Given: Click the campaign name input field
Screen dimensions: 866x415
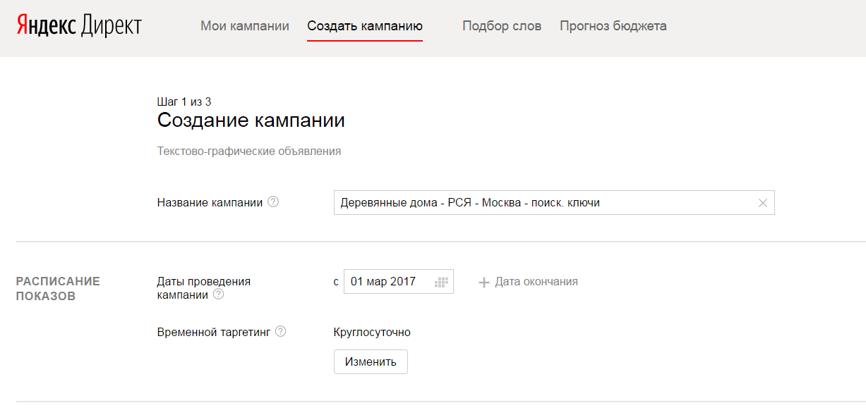Looking at the screenshot, I should (x=543, y=203).
